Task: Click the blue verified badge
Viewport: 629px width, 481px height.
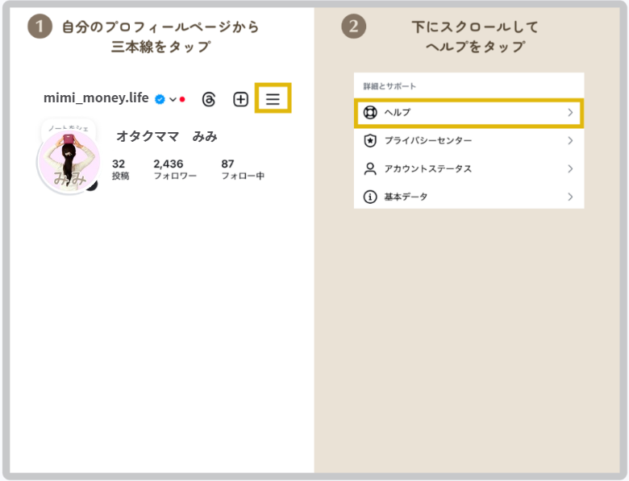Action: (160, 99)
